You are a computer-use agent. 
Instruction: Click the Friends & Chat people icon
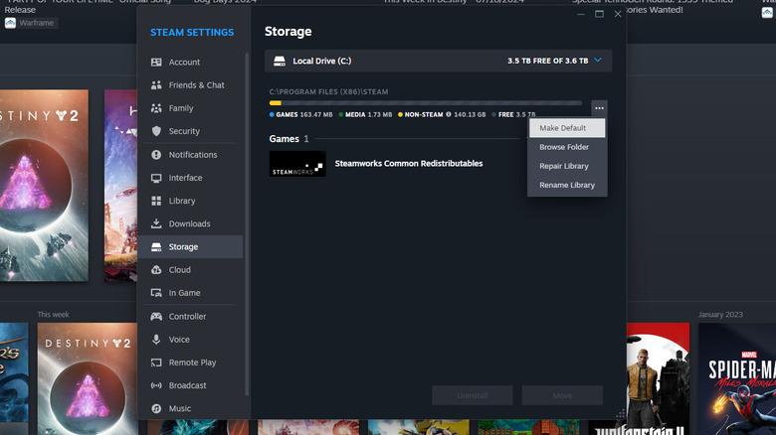[x=156, y=85]
